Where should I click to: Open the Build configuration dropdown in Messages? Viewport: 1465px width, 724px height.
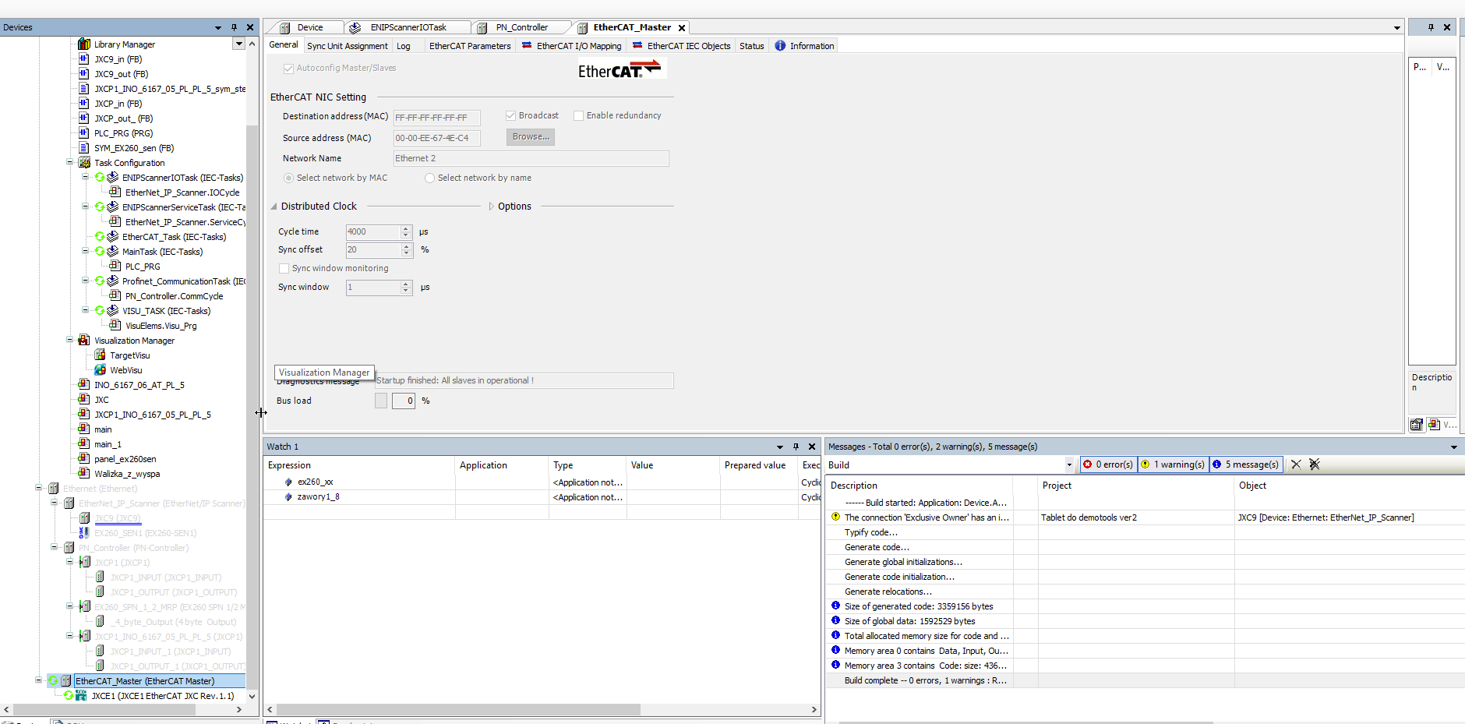(x=1068, y=464)
